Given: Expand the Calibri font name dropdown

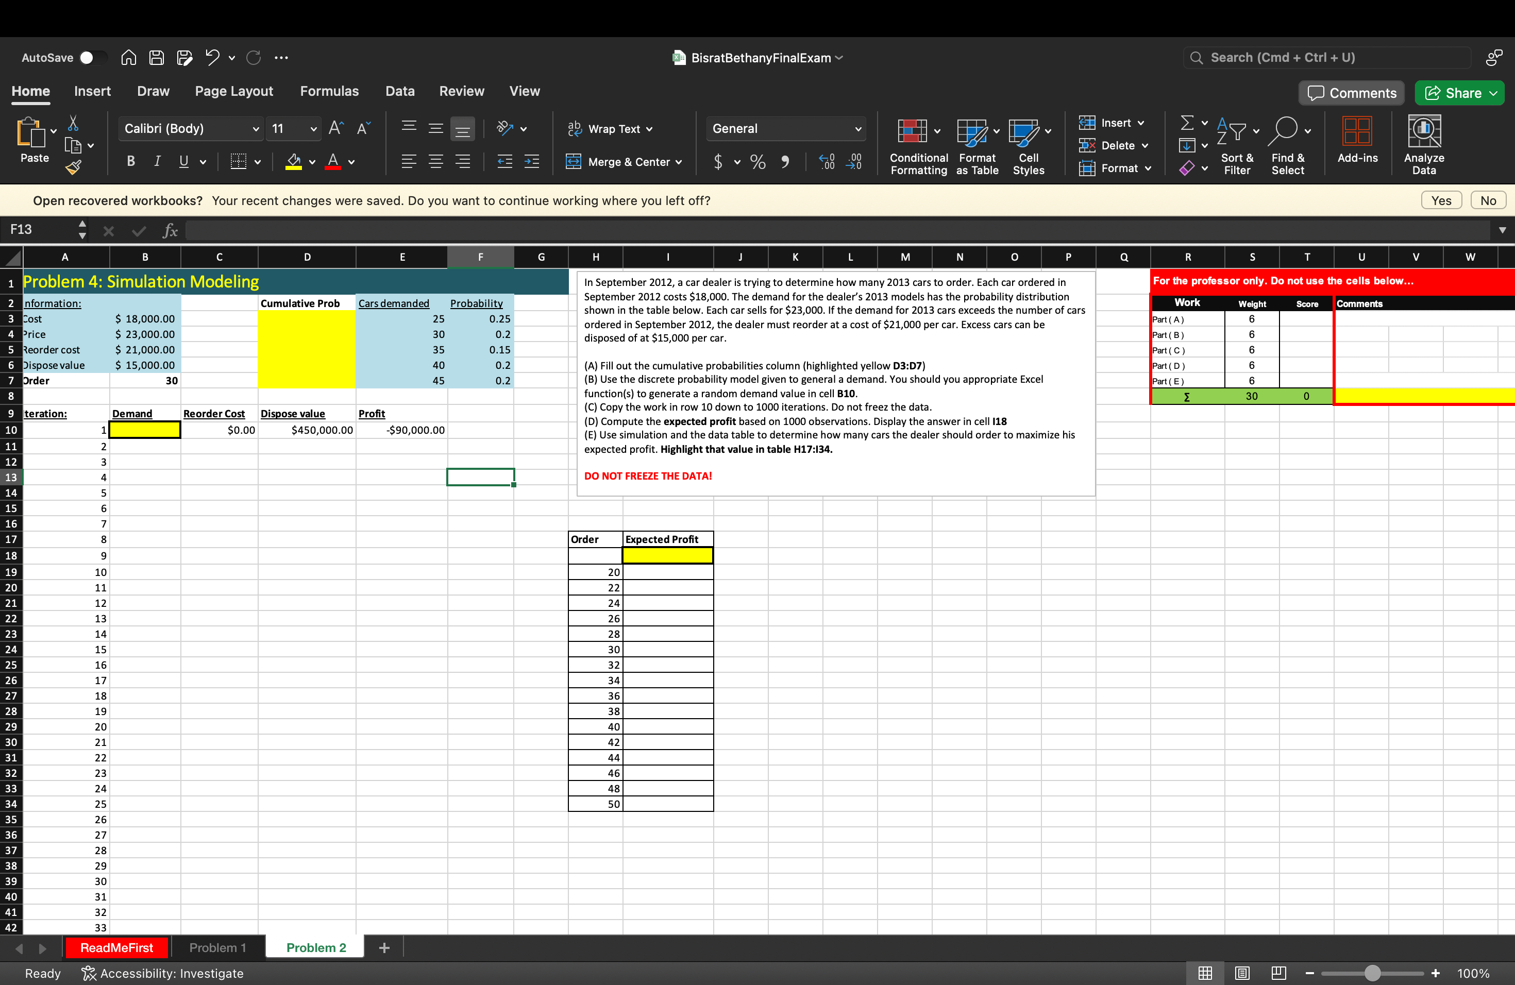Looking at the screenshot, I should (256, 129).
